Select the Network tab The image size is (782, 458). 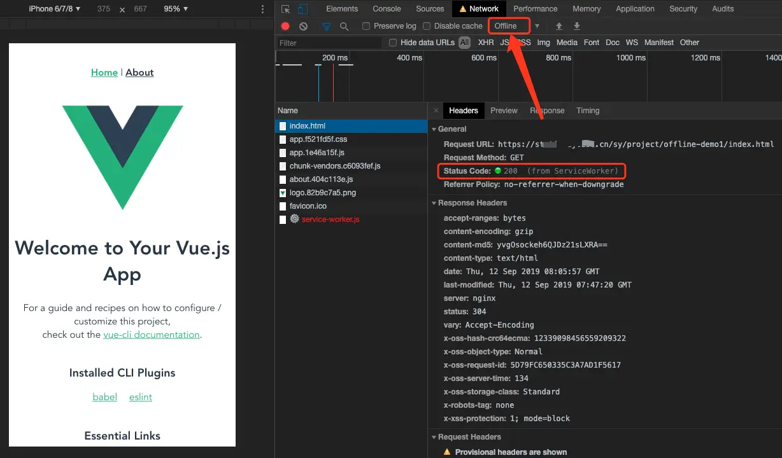pos(479,9)
